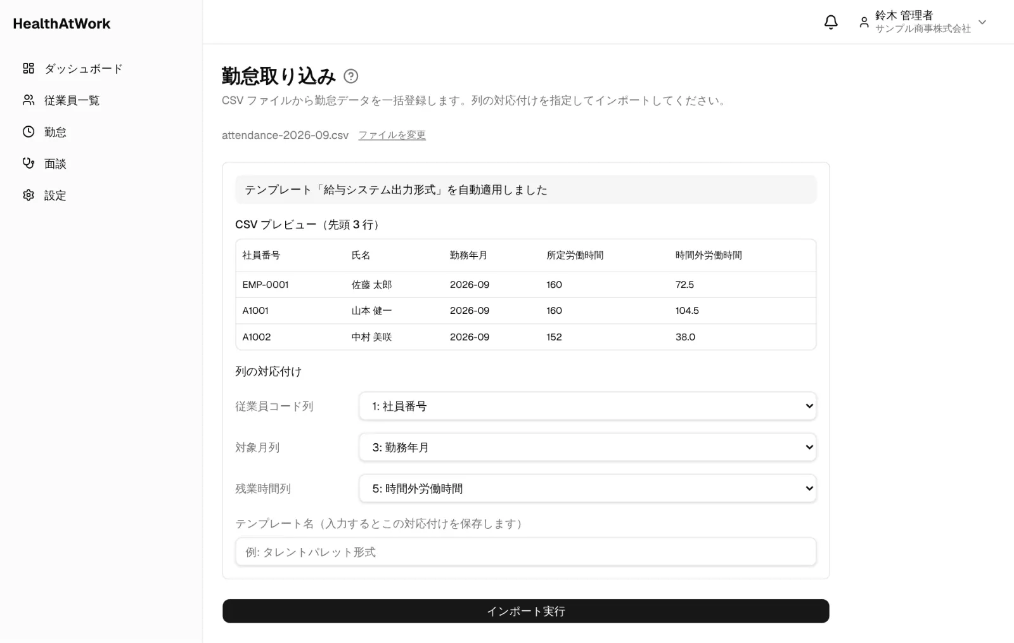Click name 中村 美咲

coord(371,337)
